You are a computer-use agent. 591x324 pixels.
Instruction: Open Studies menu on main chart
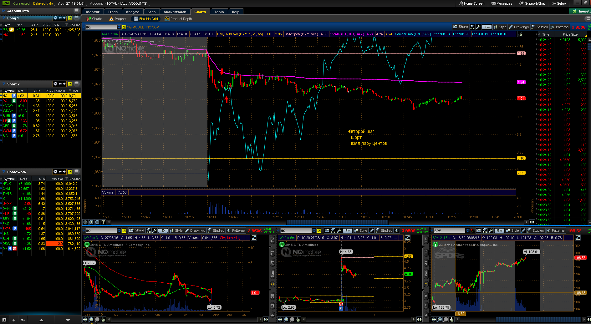pos(540,27)
